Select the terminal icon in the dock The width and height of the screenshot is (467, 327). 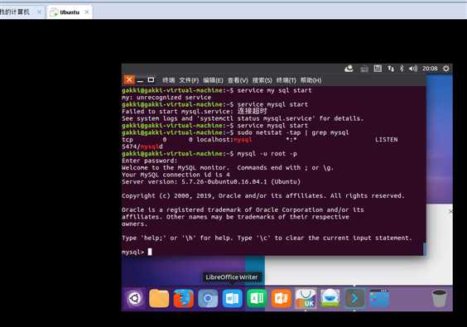[354, 298]
